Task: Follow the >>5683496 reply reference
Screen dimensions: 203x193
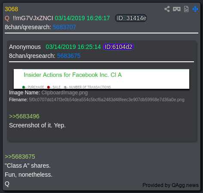Action: [24, 116]
